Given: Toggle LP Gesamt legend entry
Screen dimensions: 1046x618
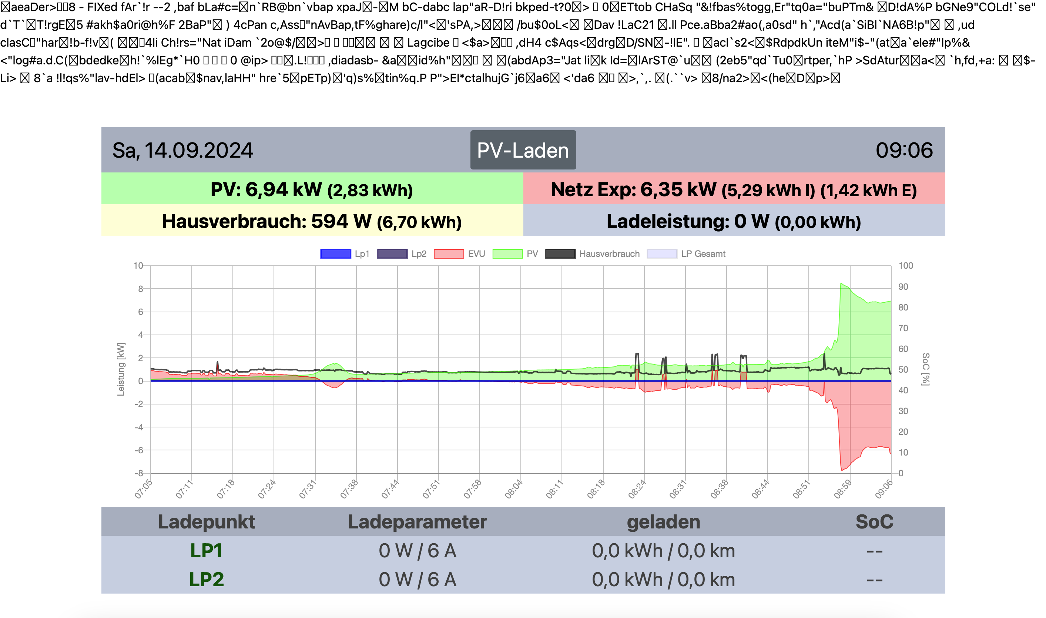Looking at the screenshot, I should coord(662,253).
